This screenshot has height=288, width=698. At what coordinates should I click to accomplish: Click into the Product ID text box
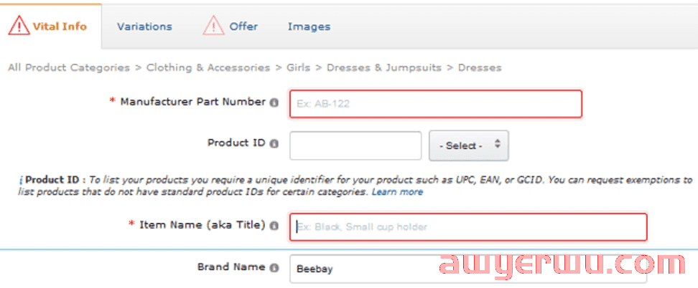[355, 145]
